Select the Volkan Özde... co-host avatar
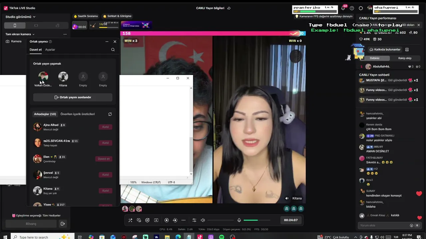This screenshot has width=426, height=239. click(x=43, y=77)
